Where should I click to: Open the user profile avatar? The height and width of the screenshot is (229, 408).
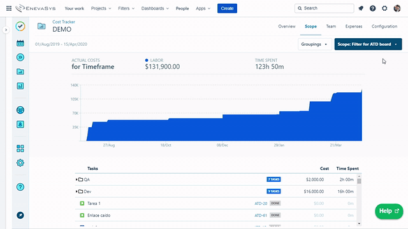coord(397,8)
